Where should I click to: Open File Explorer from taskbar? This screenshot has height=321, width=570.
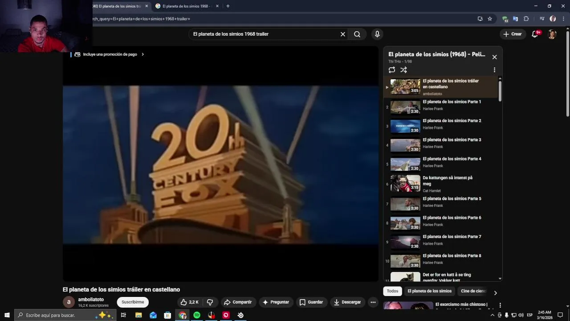[138, 315]
